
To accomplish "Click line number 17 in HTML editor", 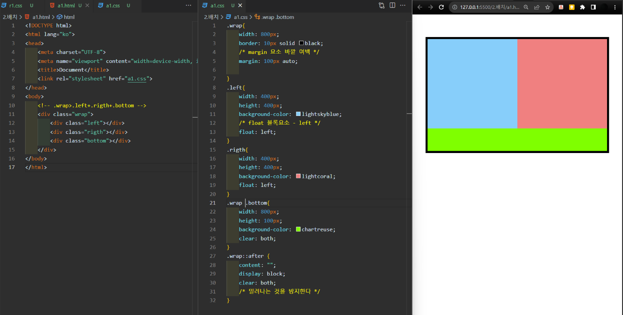I will click(12, 167).
